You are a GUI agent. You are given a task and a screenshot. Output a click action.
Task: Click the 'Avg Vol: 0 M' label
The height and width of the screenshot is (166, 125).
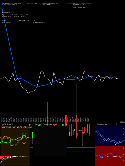tap(78, 5)
